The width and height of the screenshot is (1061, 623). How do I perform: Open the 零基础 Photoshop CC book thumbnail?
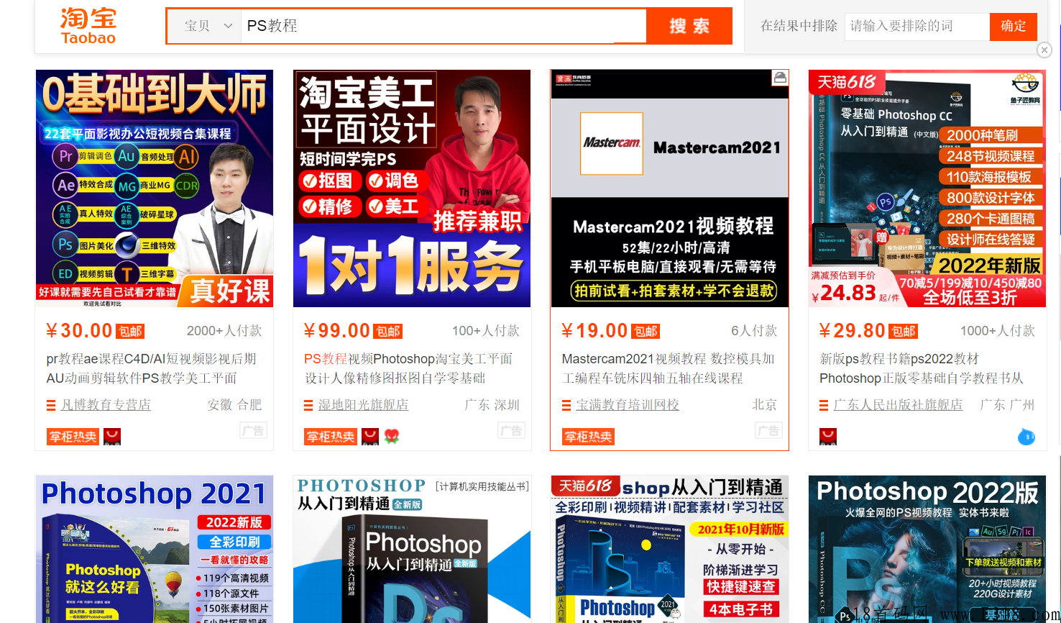[927, 188]
